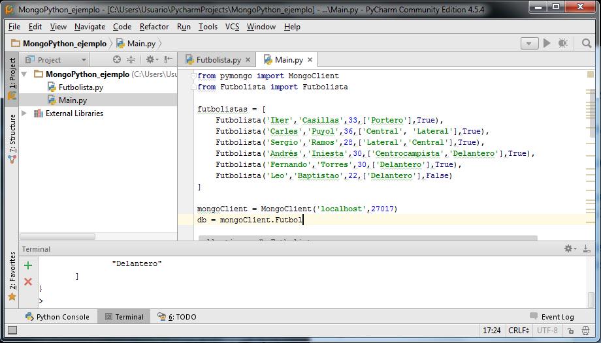Open the Window menu
Image resolution: width=601 pixels, height=343 pixels.
(261, 27)
